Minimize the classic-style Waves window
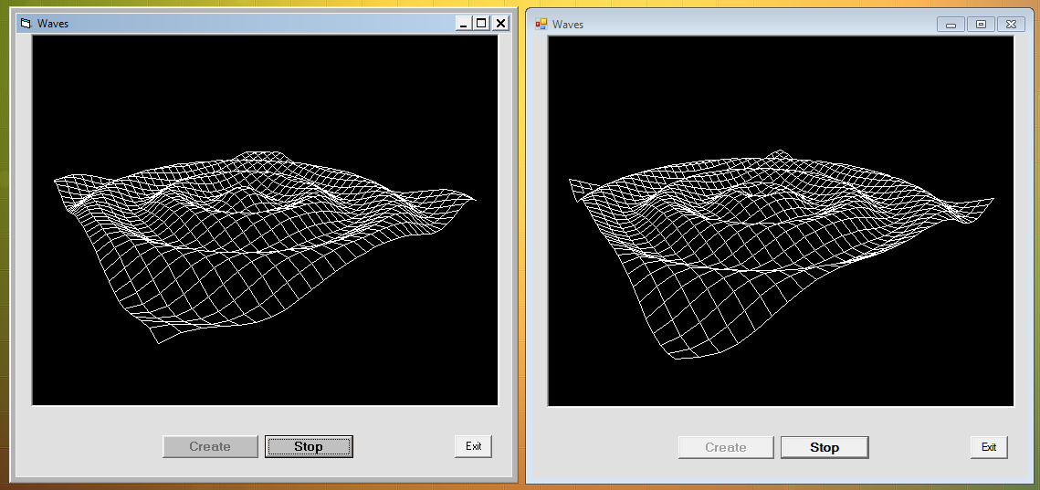Screen dimensions: 1040x490 [x=464, y=24]
